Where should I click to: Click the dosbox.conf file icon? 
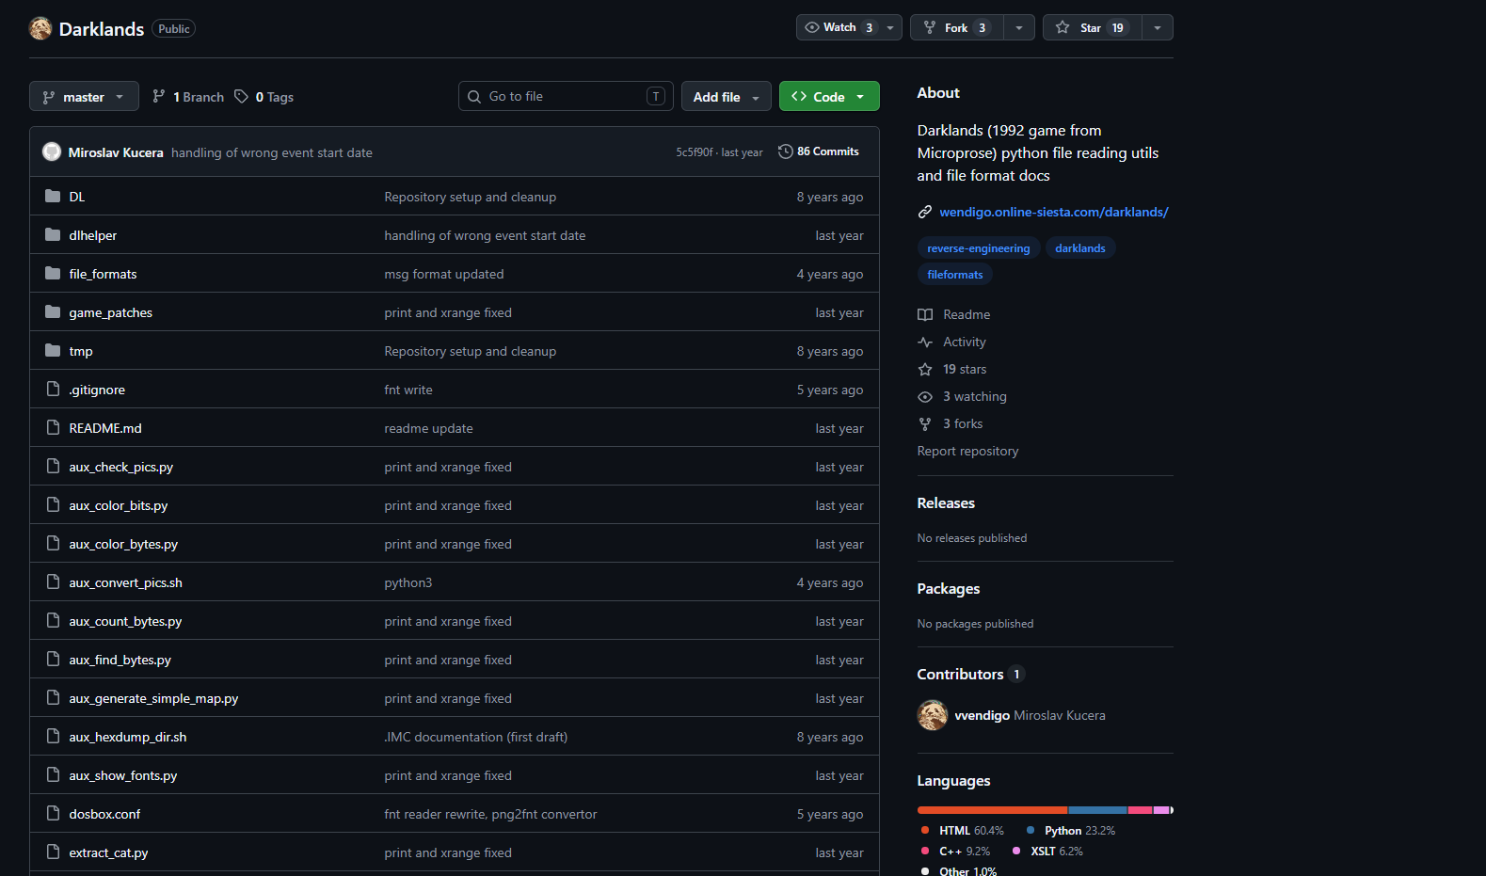(x=53, y=813)
